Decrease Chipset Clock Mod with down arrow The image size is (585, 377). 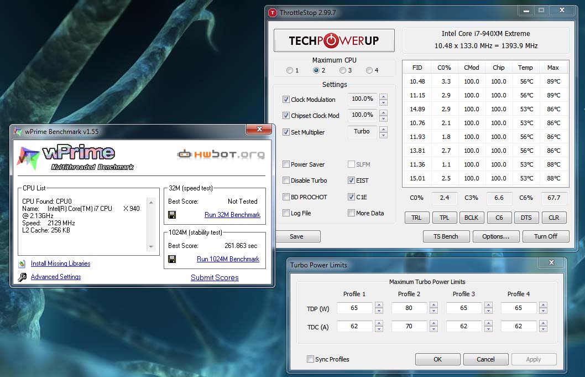coord(383,119)
